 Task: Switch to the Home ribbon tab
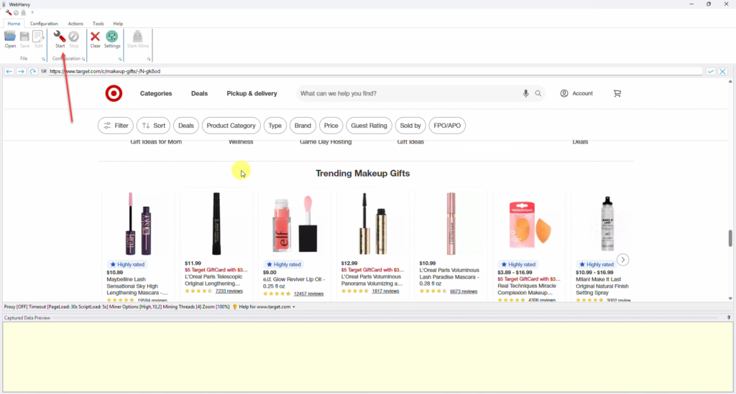point(14,24)
